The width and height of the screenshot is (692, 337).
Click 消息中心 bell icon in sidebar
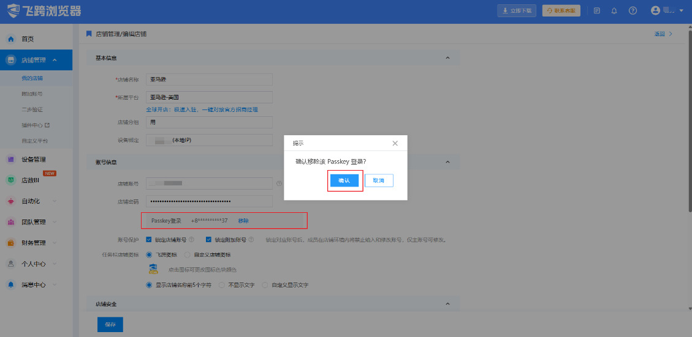(x=10, y=284)
